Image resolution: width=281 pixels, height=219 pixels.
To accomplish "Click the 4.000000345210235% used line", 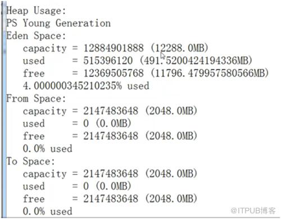I will [x=86, y=86].
